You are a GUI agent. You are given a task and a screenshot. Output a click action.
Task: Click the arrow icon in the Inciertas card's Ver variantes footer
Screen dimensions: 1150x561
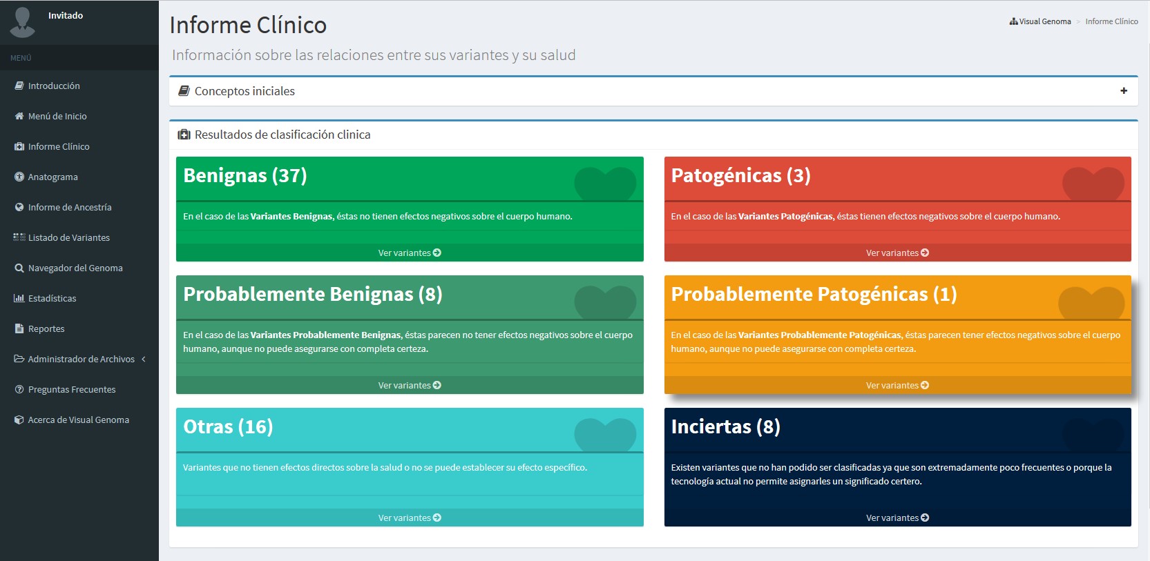point(925,518)
